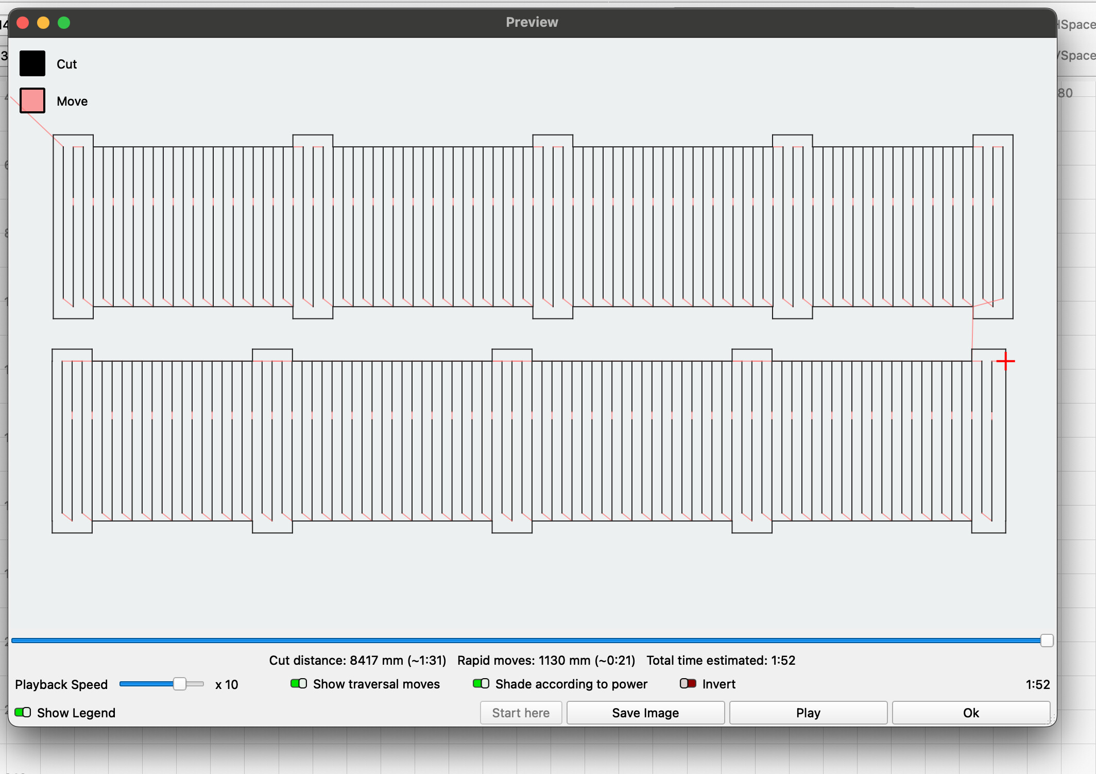Click the pink Move color swatch
This screenshot has width=1096, height=774.
click(x=32, y=100)
